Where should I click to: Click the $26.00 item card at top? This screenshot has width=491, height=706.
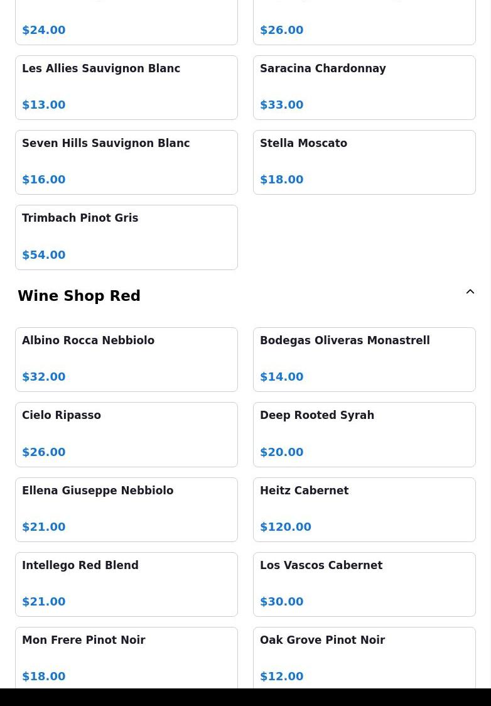coord(364,25)
